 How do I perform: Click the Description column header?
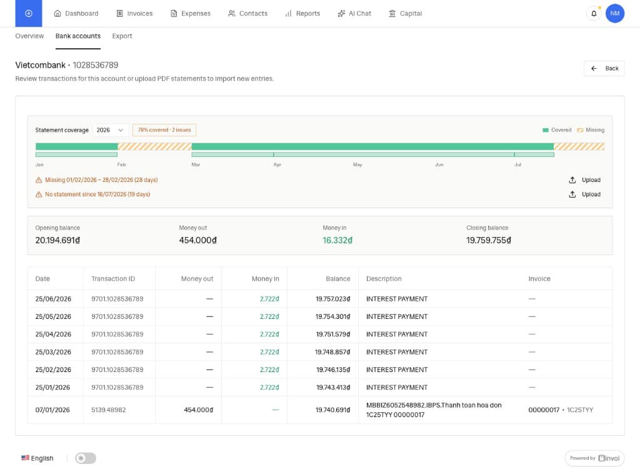(x=384, y=279)
